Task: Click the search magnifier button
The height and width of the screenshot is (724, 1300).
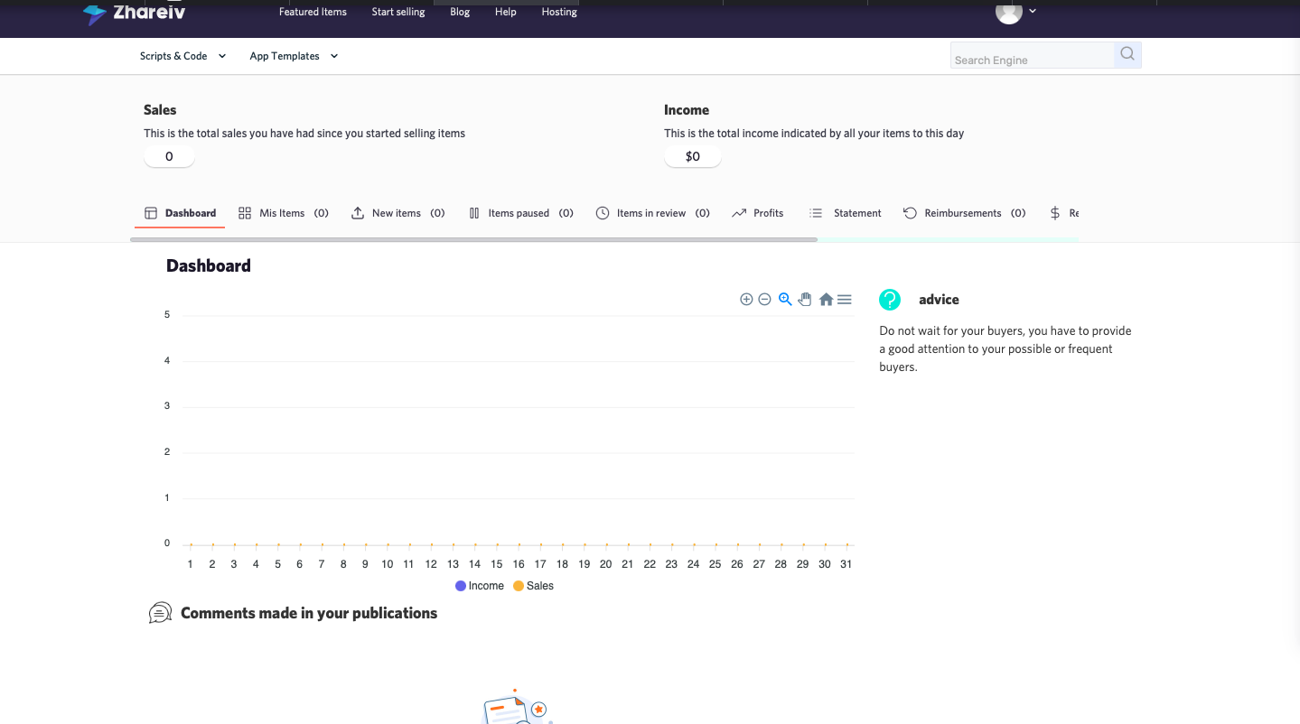Action: (x=1127, y=55)
